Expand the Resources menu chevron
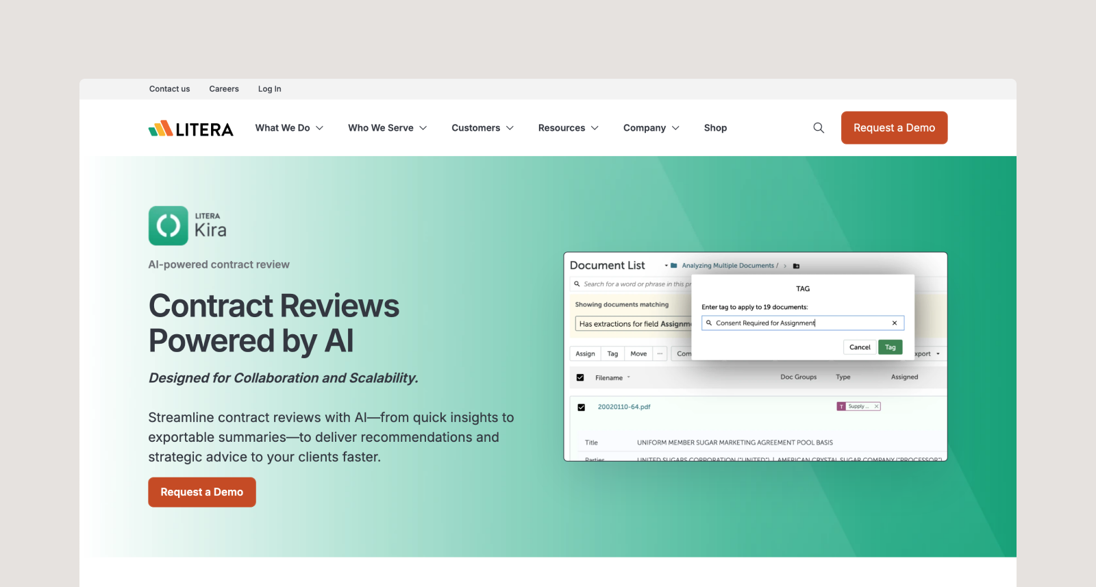Screen dimensions: 1096x587 [x=595, y=128]
